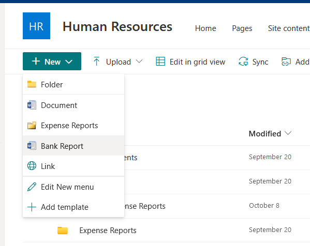Go to the Home navigation link
The image size is (310, 246).
pos(205,28)
